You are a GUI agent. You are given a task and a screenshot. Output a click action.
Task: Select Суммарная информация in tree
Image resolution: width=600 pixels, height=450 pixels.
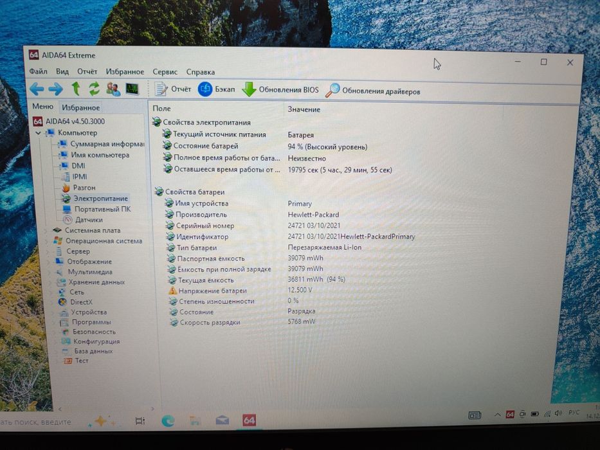point(101,144)
